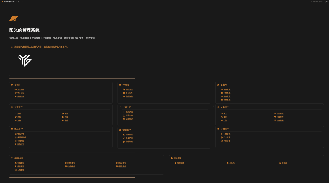Open the 长期物品 page link
Screen dimensions: 329x183
click(21, 141)
